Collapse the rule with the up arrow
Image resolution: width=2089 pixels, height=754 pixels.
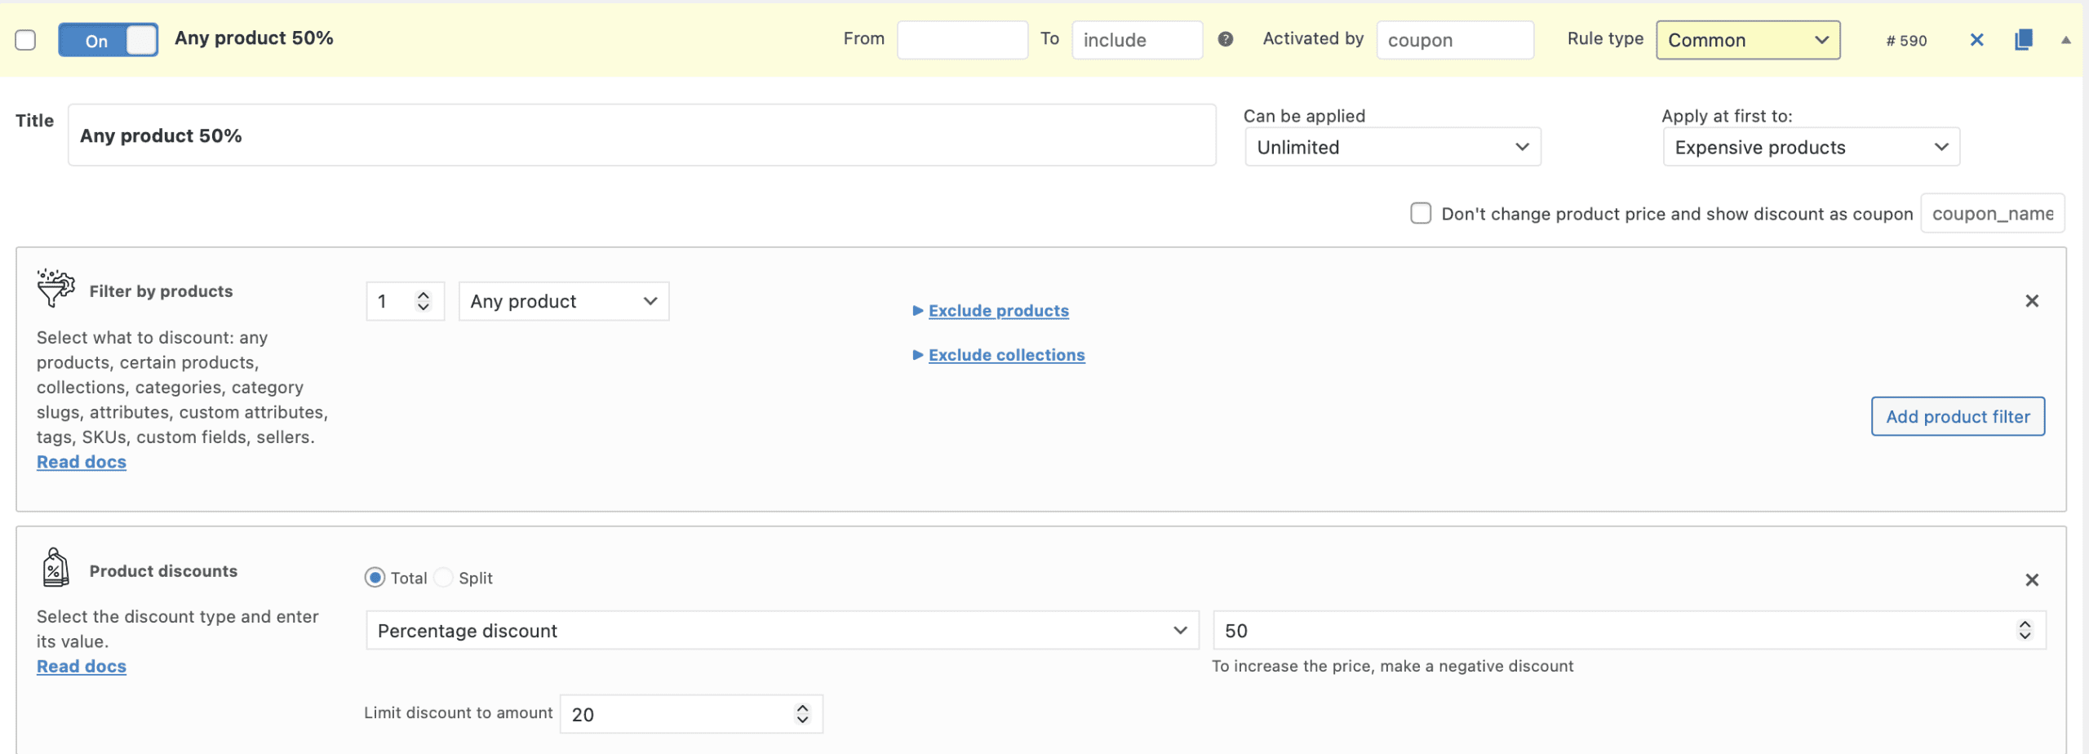[2065, 40]
